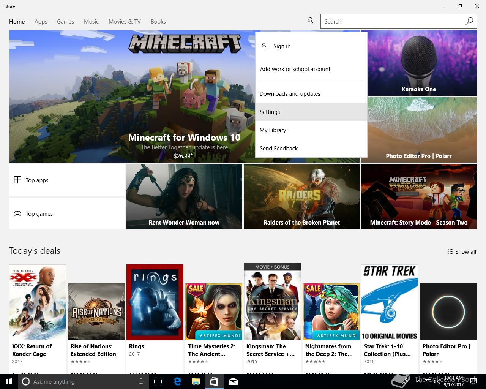The width and height of the screenshot is (486, 389).
Task: Open Rise of Nations cover art
Action: [x=96, y=312]
